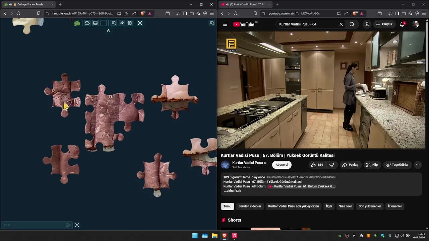Show the puzzle preview image icon
Screen dimensions: 429x241
pyautogui.click(x=96, y=23)
